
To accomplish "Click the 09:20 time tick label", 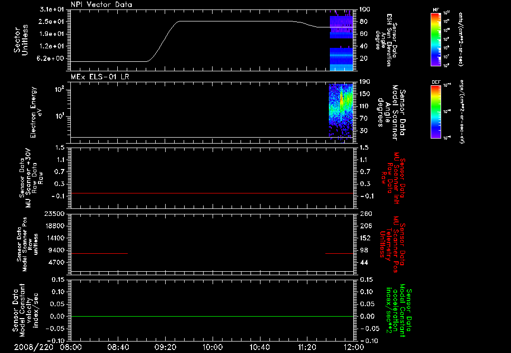I will pyautogui.click(x=165, y=347).
